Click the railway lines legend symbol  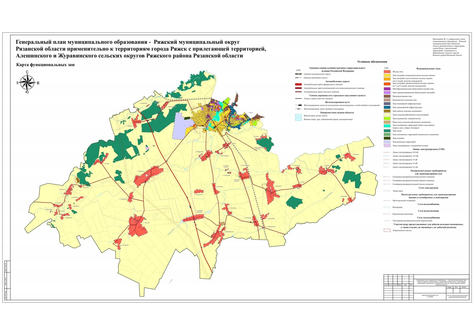tap(298, 105)
